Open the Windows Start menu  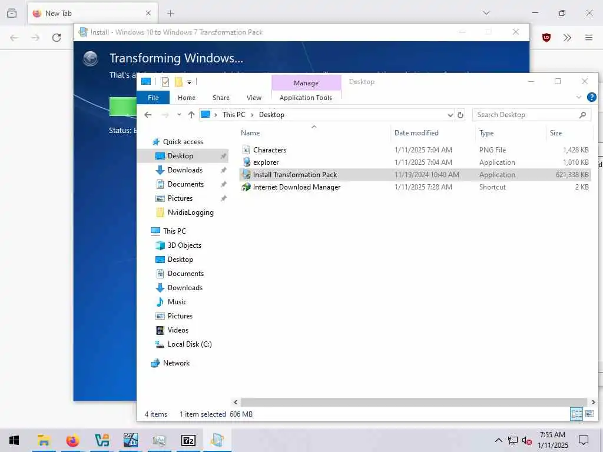pos(14,440)
